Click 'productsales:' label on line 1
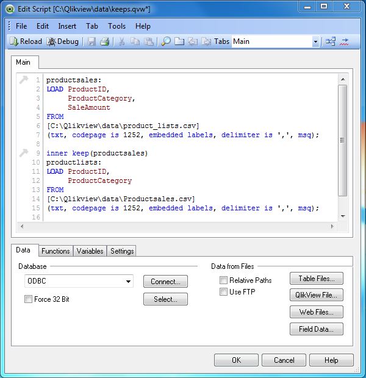Image resolution: width=366 pixels, height=378 pixels. [x=74, y=80]
